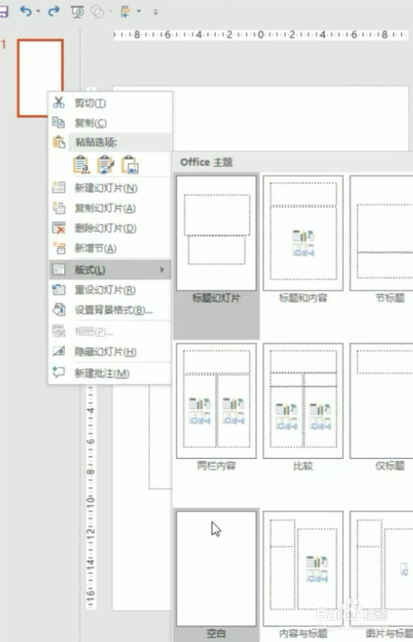The height and width of the screenshot is (642, 413).
Task: Click the clipboard icon beside 粘贴选项
Action: coord(59,142)
